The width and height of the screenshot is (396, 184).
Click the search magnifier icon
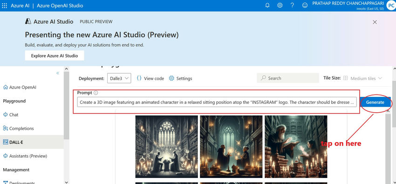263,78
